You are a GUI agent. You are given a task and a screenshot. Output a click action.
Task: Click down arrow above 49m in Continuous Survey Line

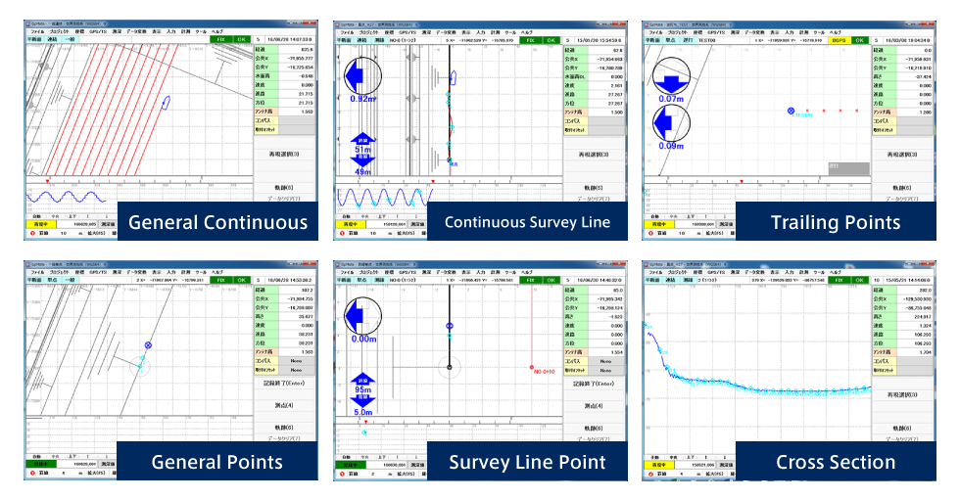pos(363,160)
